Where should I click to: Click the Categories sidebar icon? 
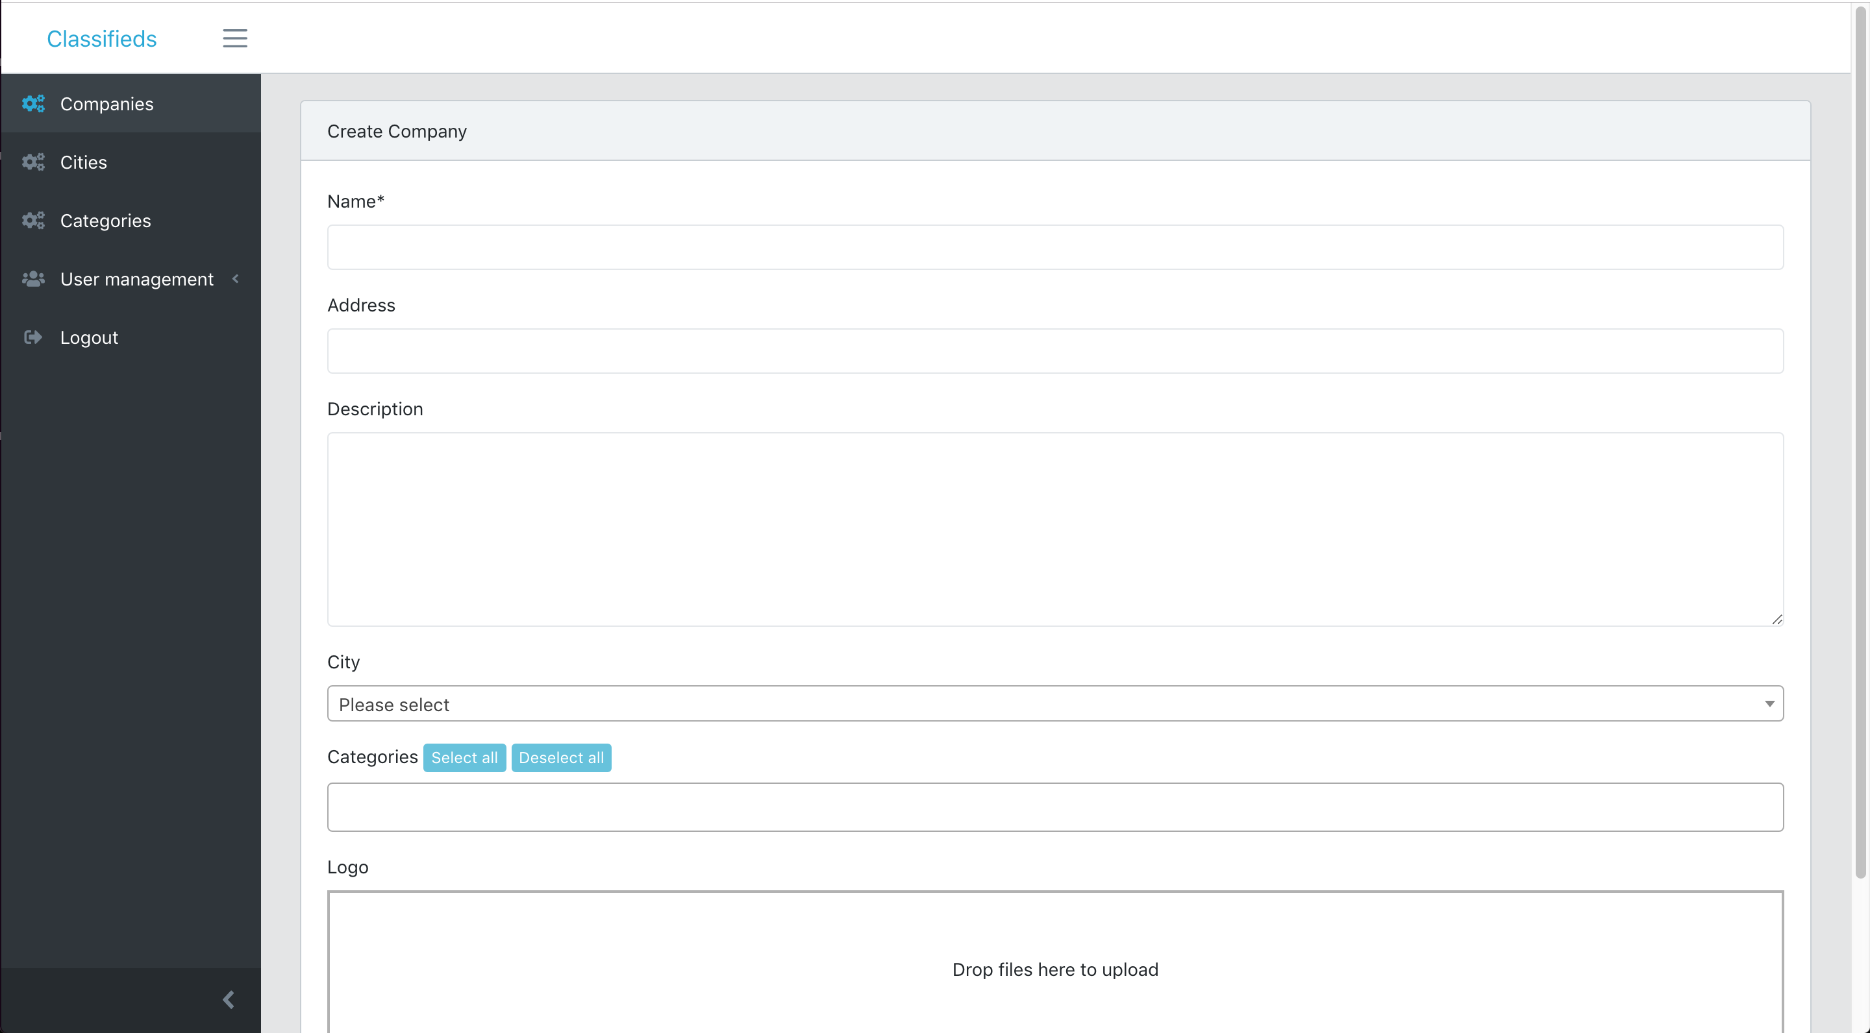pos(34,219)
